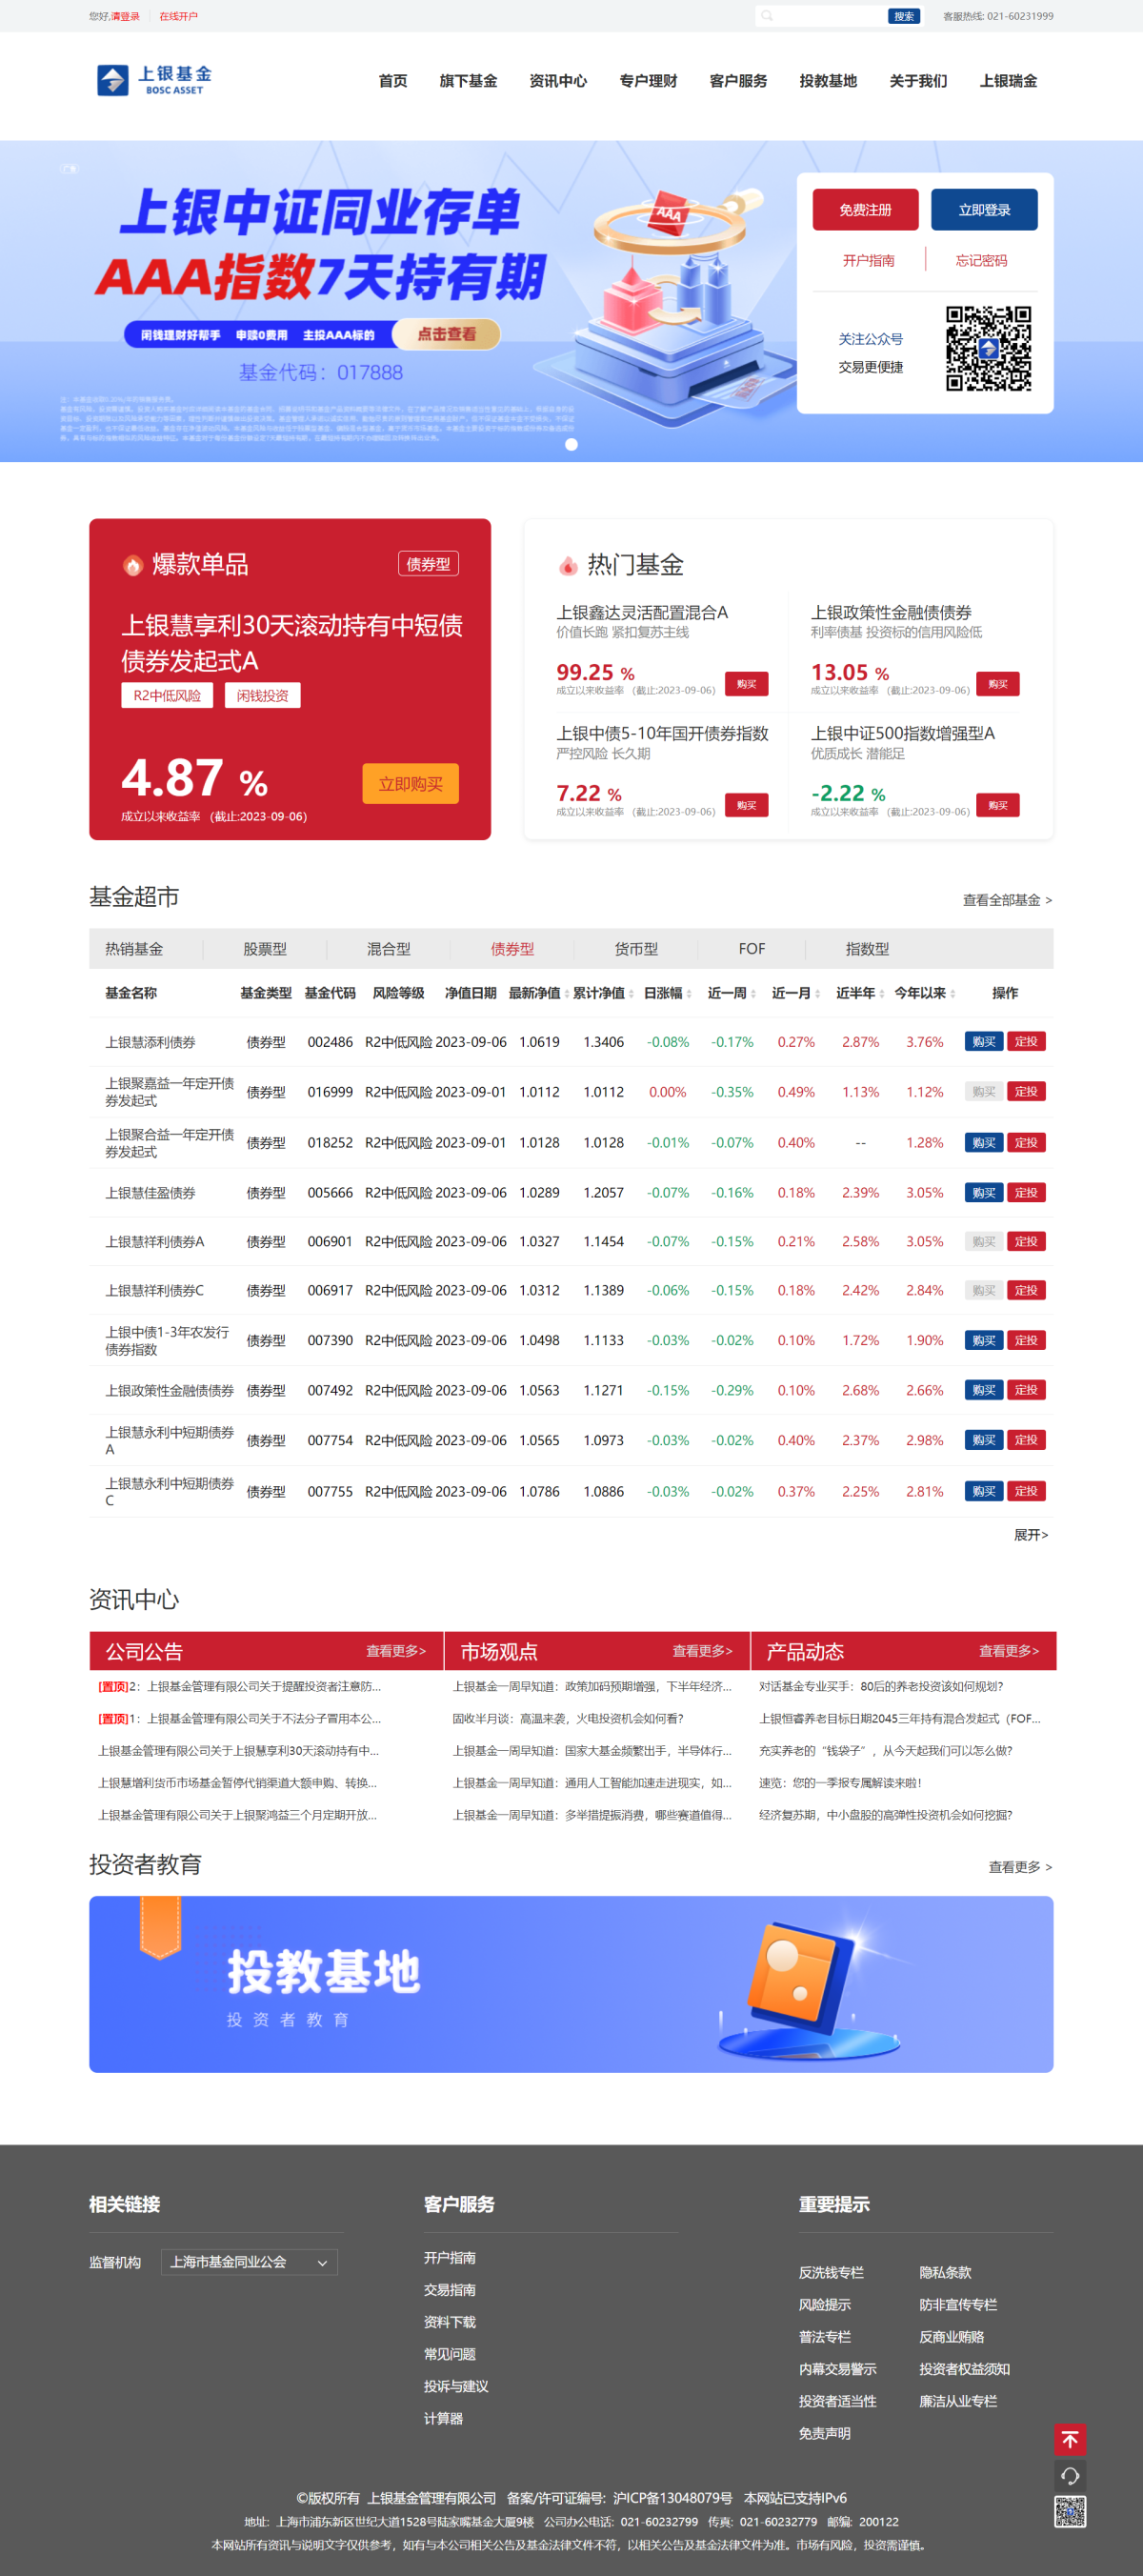Expand the fund list with 展开>

[x=1030, y=1534]
